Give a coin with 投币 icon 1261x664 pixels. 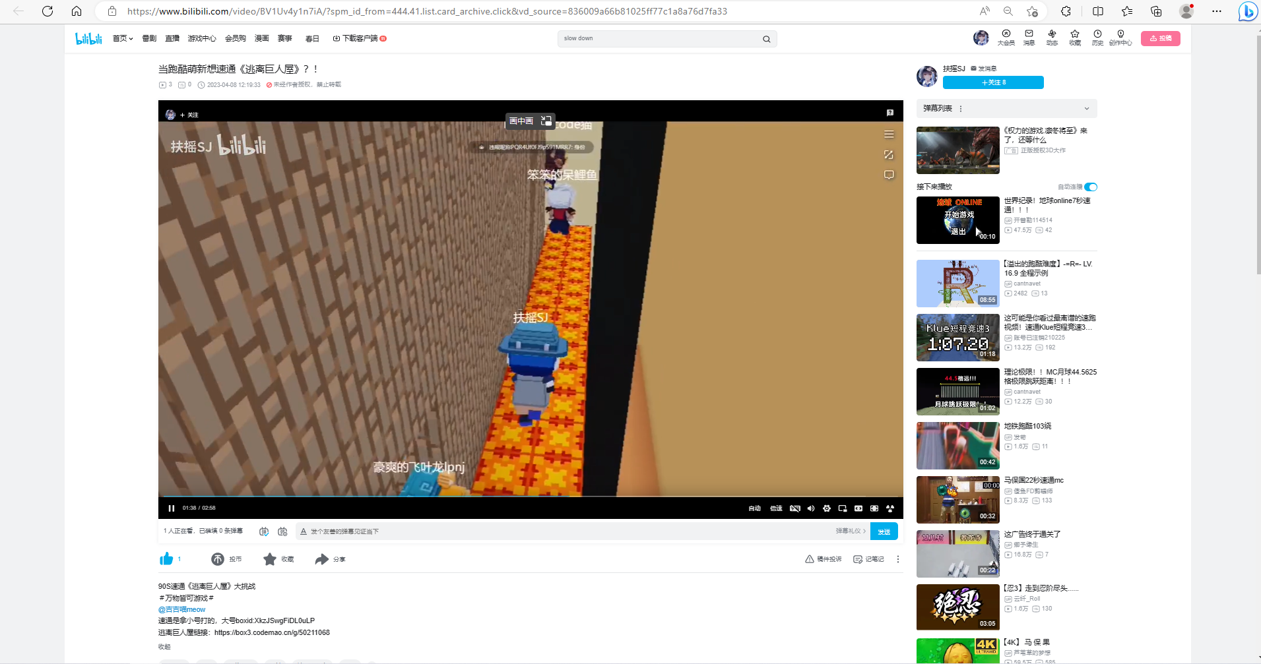coord(218,559)
